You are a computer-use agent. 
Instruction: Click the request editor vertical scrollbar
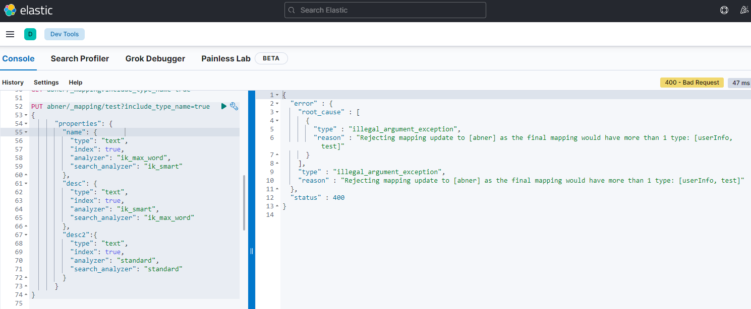[x=244, y=203]
